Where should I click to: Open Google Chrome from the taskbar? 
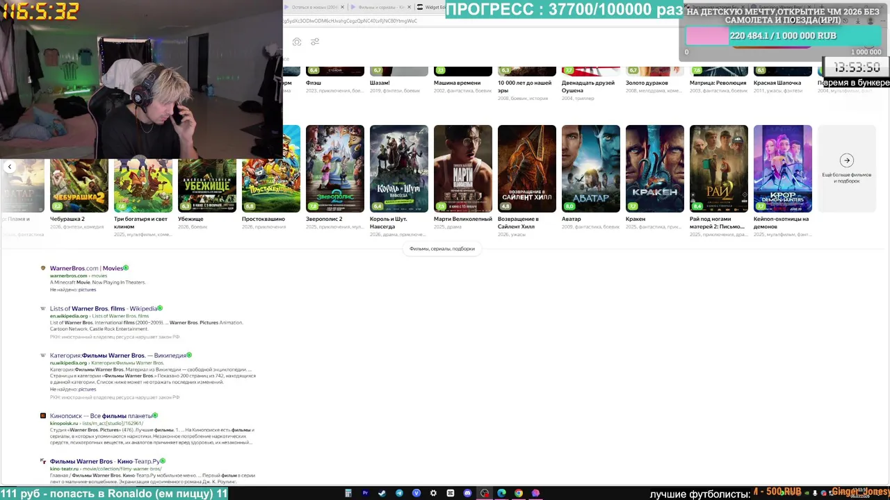[x=519, y=493]
